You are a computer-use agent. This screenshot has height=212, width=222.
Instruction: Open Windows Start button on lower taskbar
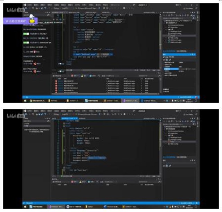25,206
